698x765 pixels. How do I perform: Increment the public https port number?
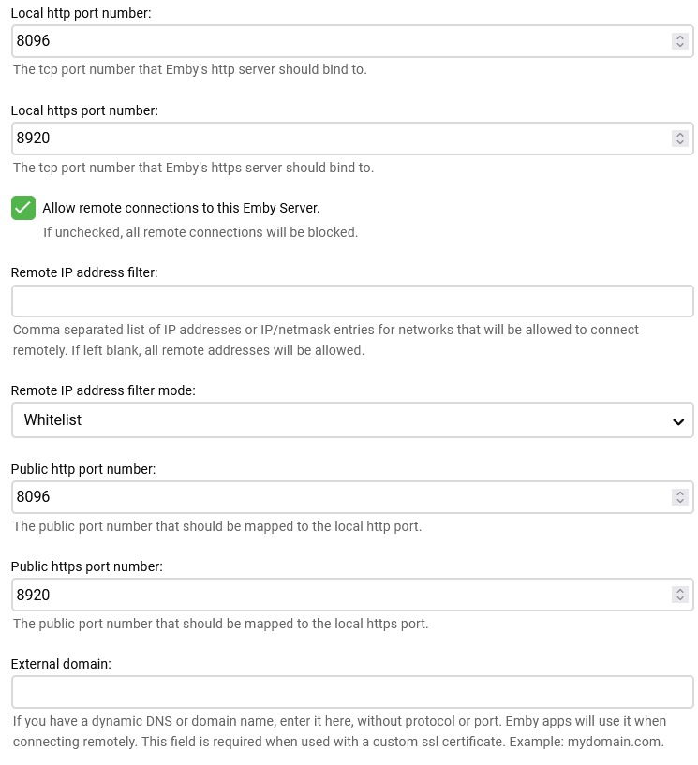click(x=679, y=592)
